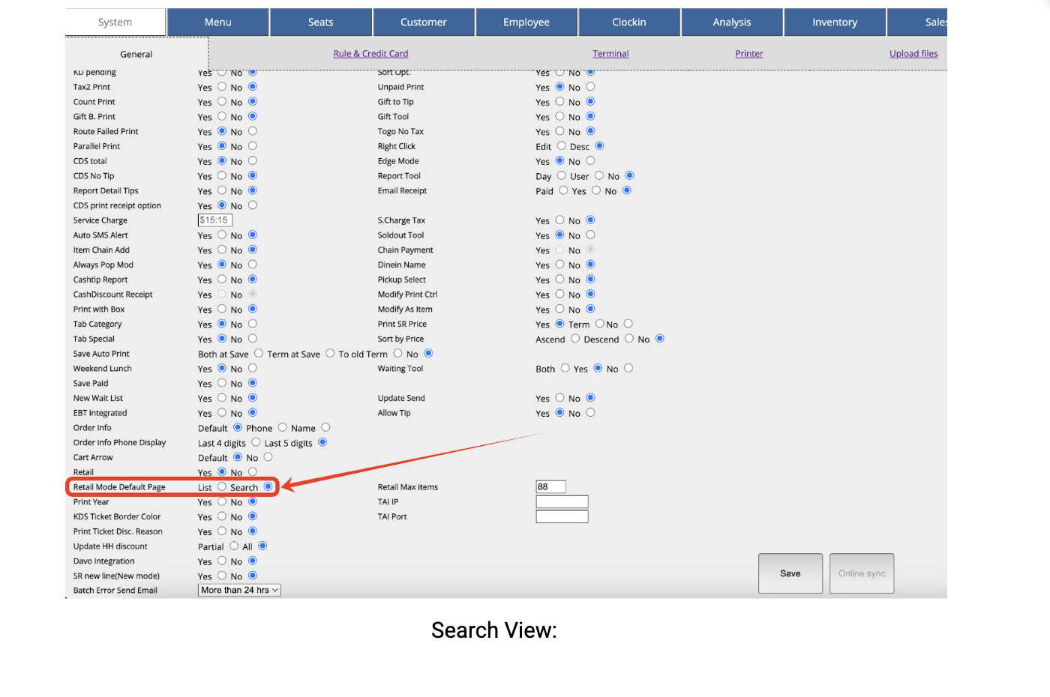Open the Terminal settings link

[x=610, y=54]
